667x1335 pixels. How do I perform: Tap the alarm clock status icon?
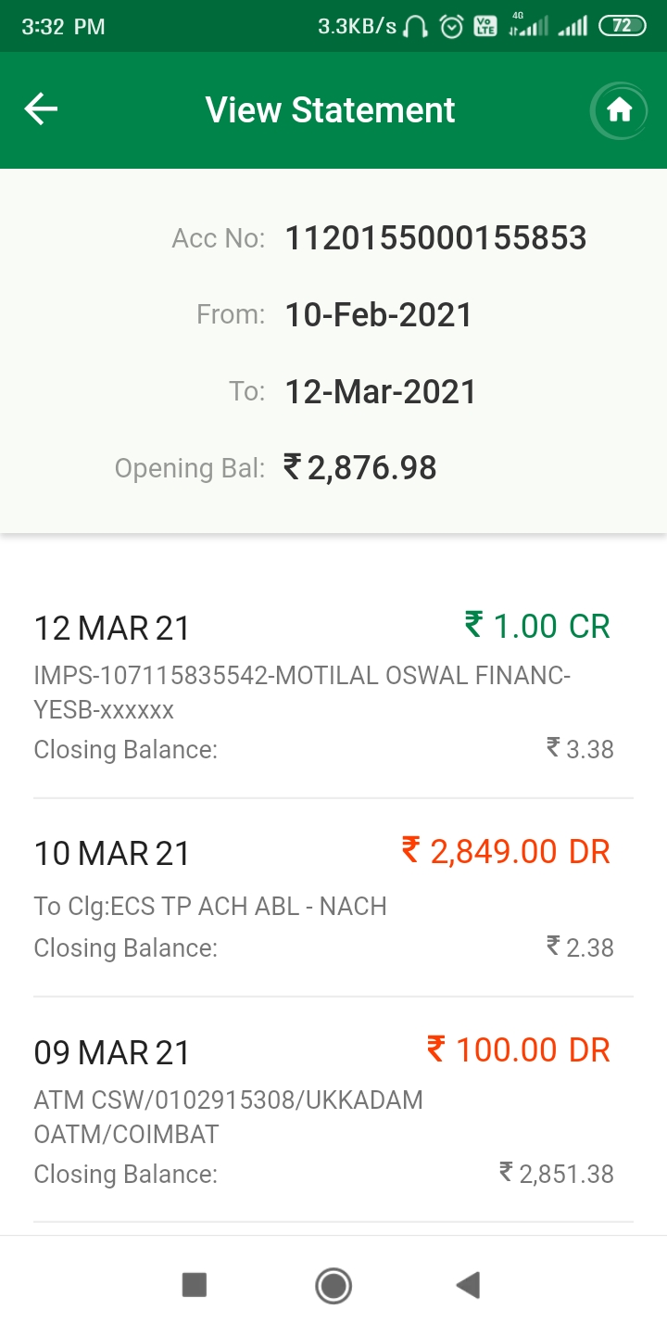[x=451, y=27]
